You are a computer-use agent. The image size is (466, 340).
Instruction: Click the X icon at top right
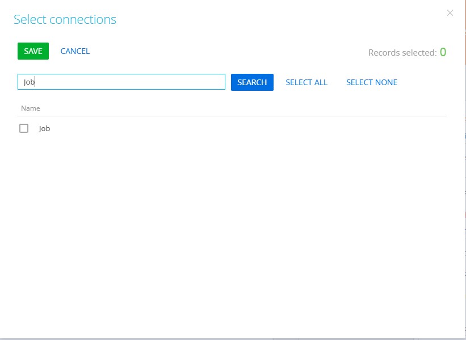(x=450, y=13)
